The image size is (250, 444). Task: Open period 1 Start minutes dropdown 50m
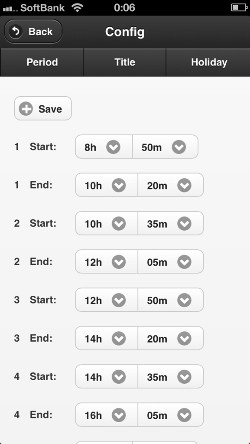pyautogui.click(x=165, y=147)
